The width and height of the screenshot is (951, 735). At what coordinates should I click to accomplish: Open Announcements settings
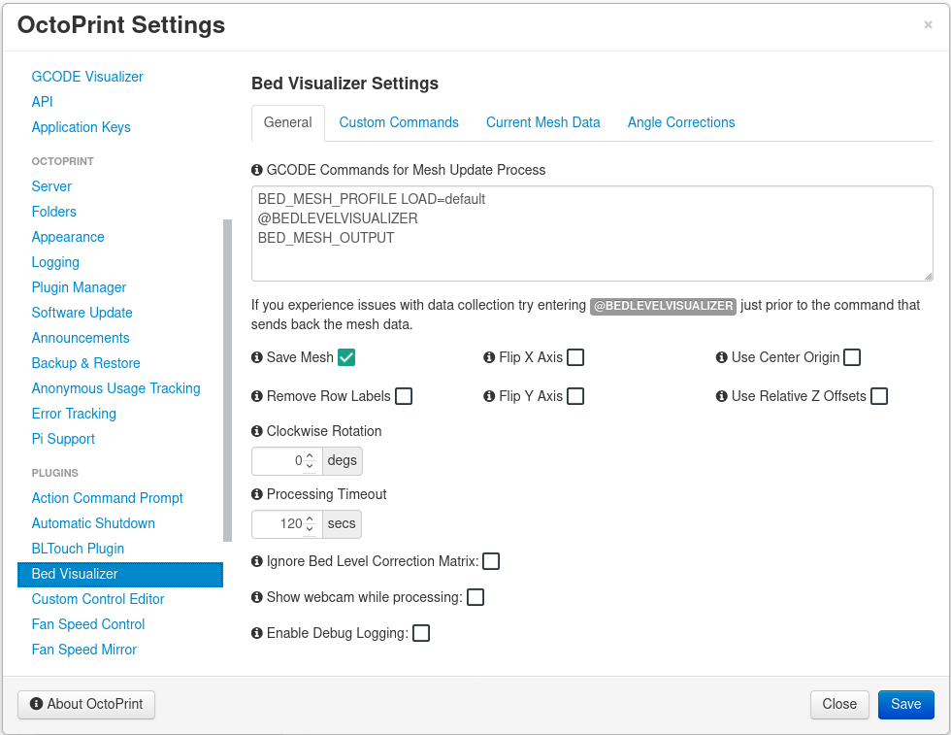(x=81, y=338)
